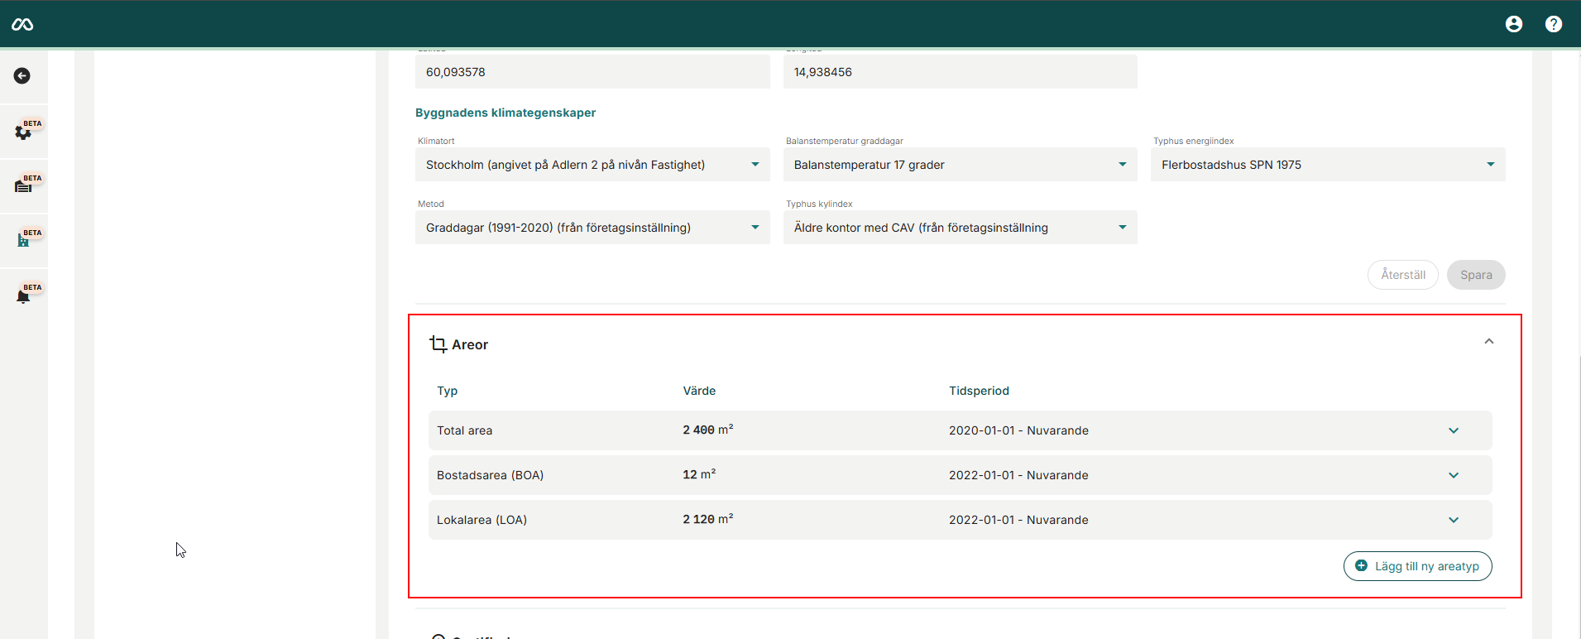This screenshot has height=639, width=1581.
Task: Expand the Bostadsarea (BOA) row
Action: coord(1453,475)
